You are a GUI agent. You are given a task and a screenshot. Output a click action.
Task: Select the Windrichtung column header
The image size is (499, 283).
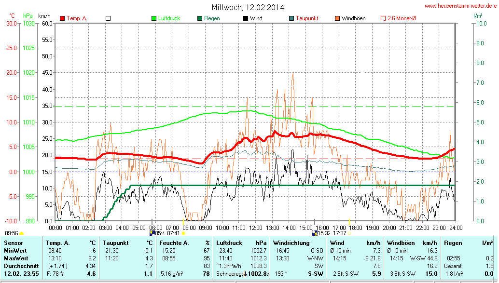tap(291, 243)
